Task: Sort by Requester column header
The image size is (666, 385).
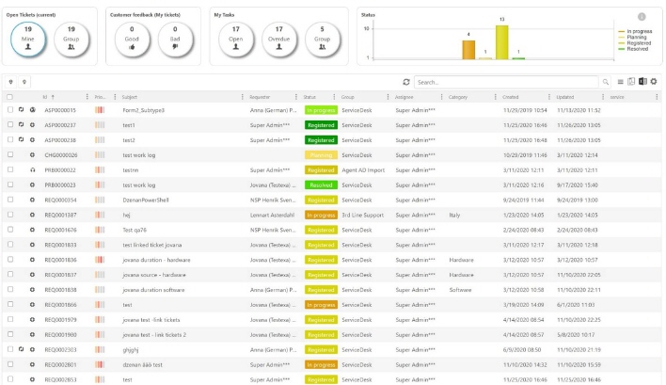Action: [x=260, y=97]
